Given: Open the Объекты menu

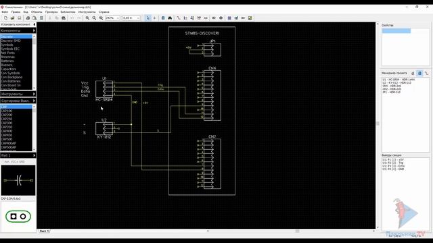Looking at the screenshot, I should (37, 12).
